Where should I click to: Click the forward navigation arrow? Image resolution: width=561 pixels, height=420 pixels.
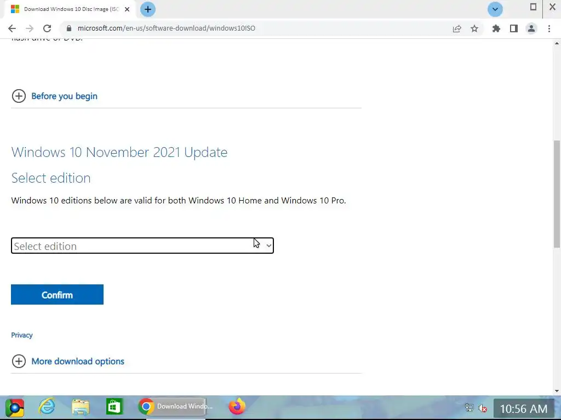click(x=30, y=28)
